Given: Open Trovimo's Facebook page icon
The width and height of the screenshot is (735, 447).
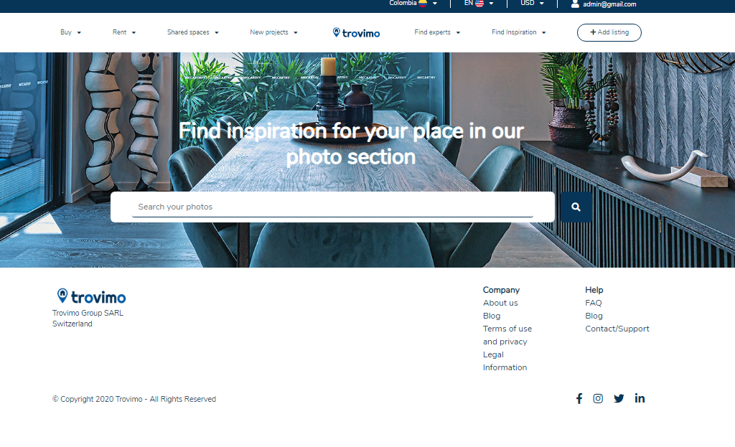Looking at the screenshot, I should (x=579, y=398).
